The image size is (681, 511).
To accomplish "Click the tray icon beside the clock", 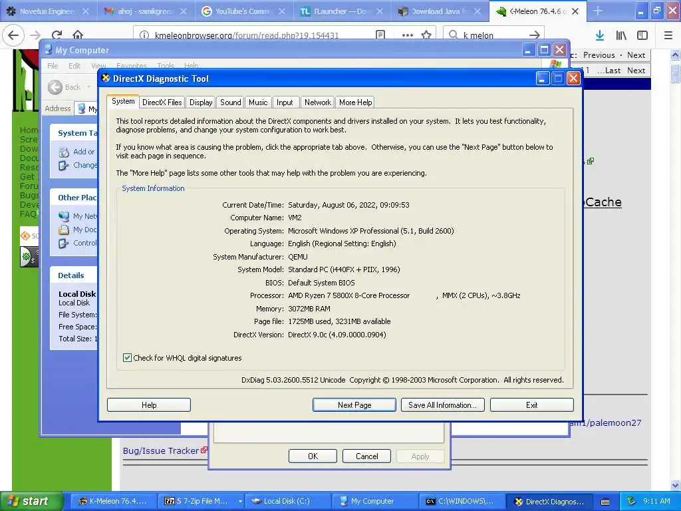I will [x=631, y=501].
